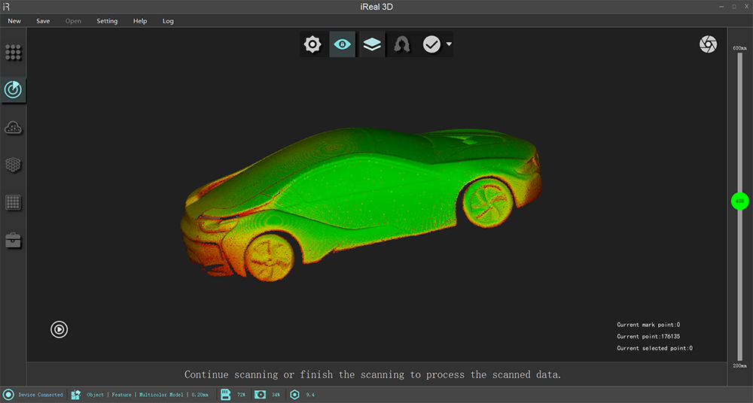This screenshot has height=403, width=753.
Task: Click the hair-silhouette icon in top toolbar
Action: (401, 45)
